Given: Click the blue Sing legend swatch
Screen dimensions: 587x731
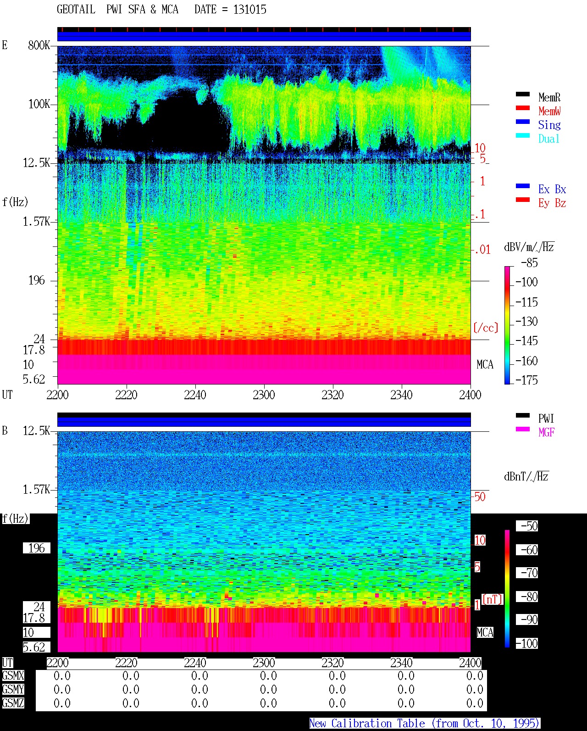Looking at the screenshot, I should pos(523,122).
